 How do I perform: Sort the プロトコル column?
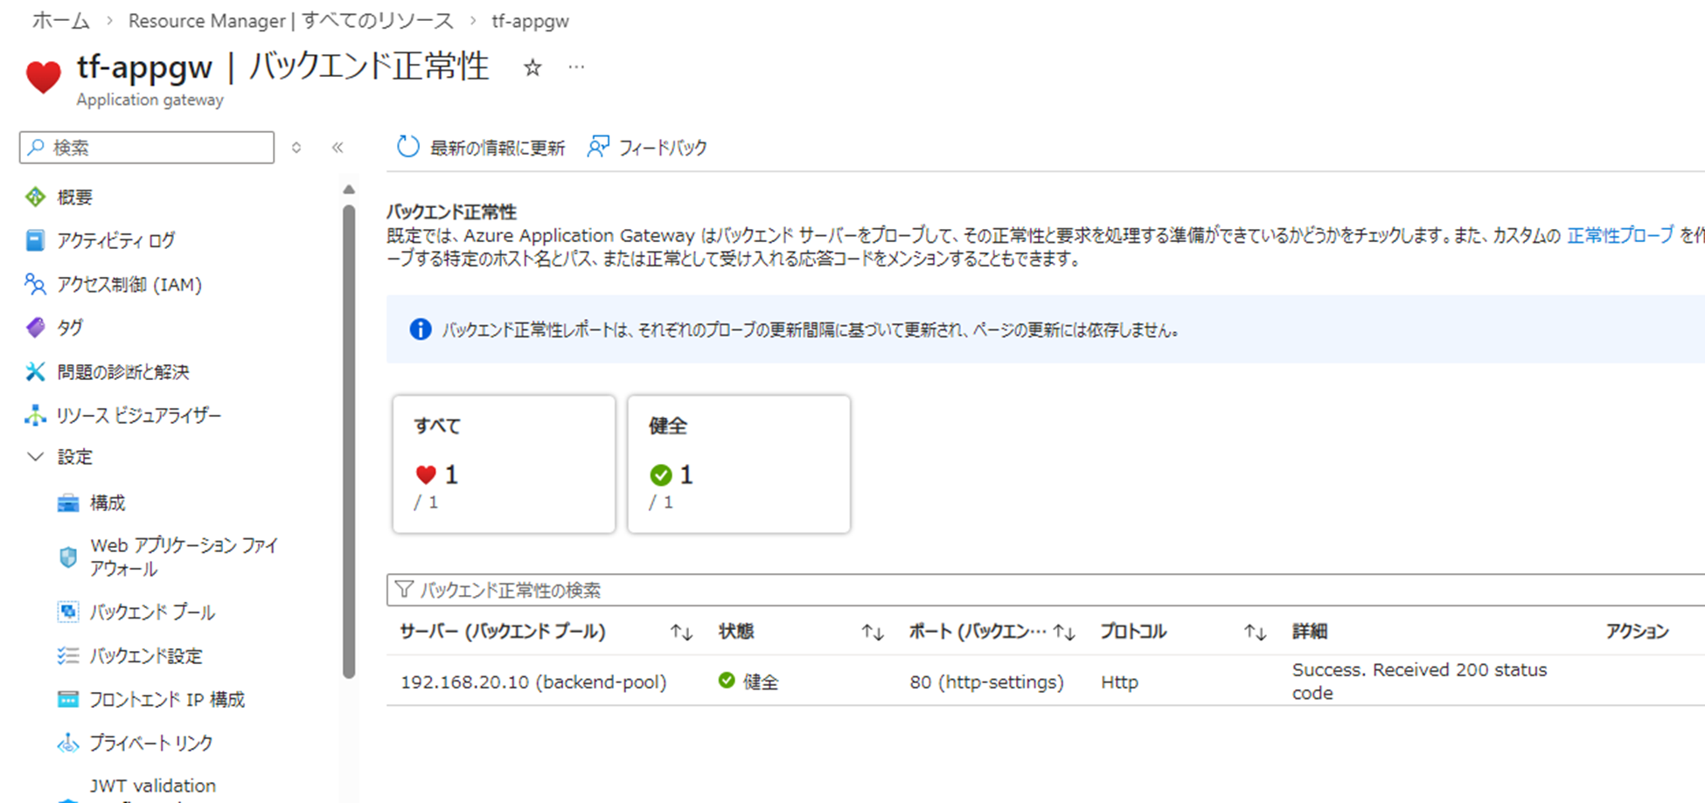pyautogui.click(x=1255, y=633)
